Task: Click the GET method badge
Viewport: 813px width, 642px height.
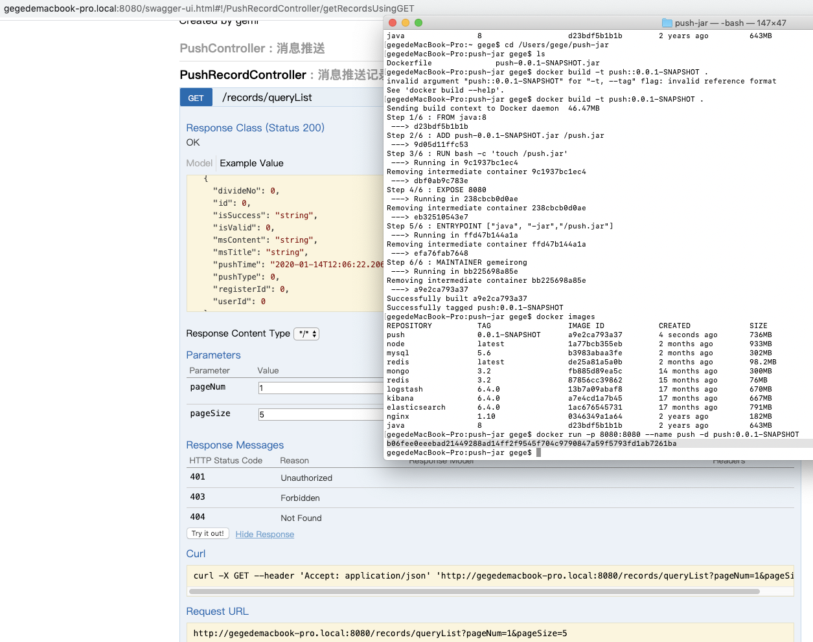Action: pyautogui.click(x=196, y=98)
